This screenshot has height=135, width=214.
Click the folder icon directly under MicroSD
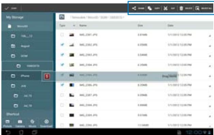click(x=13, y=36)
